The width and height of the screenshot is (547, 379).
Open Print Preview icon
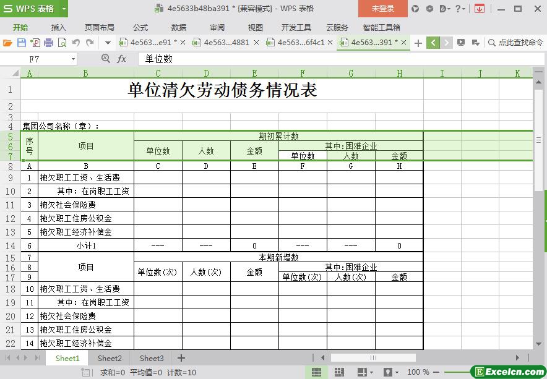[62, 43]
